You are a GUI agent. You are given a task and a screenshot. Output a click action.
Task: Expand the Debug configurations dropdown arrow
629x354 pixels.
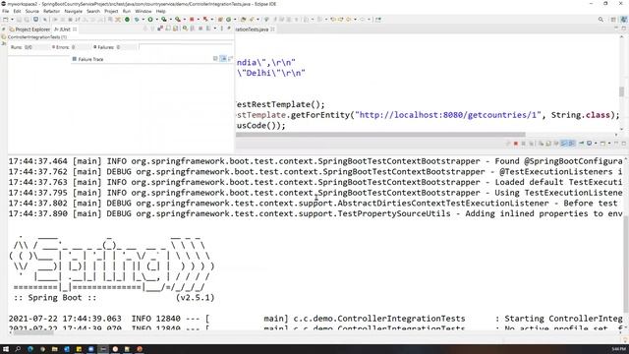pos(143,20)
